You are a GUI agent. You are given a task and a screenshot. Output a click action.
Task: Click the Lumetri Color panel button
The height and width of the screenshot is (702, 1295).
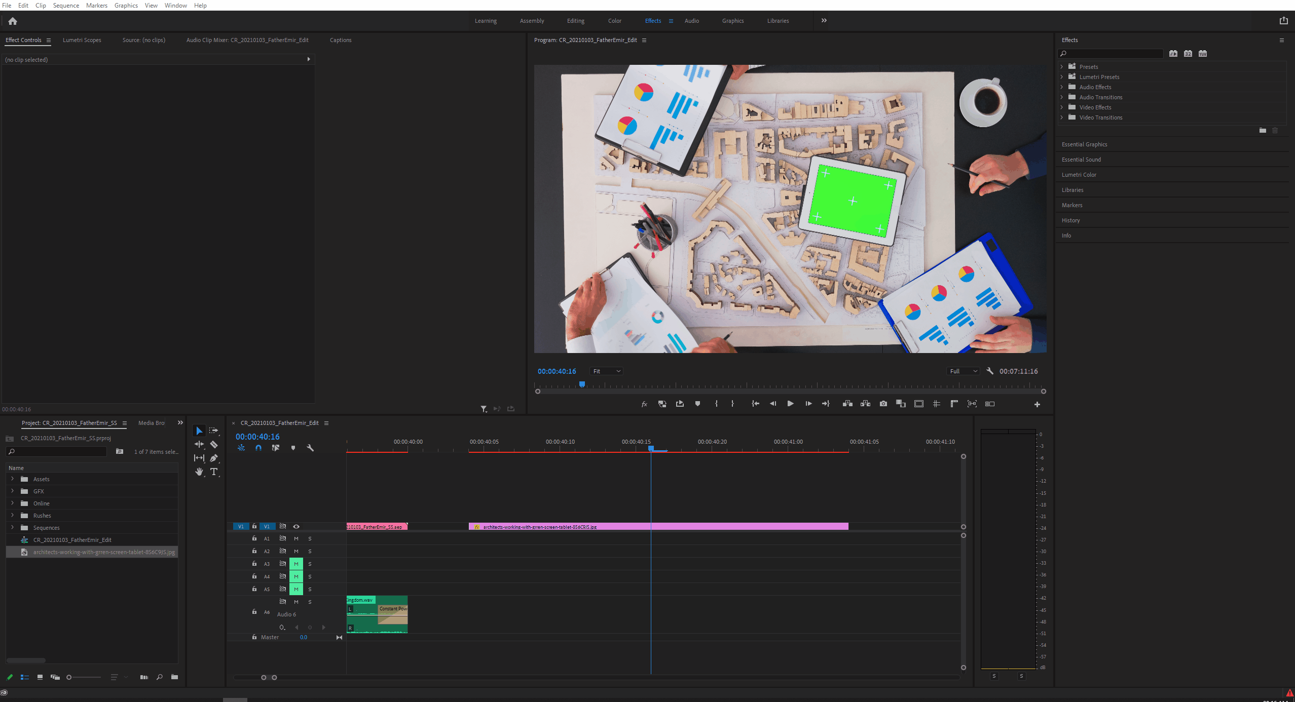(x=1079, y=174)
